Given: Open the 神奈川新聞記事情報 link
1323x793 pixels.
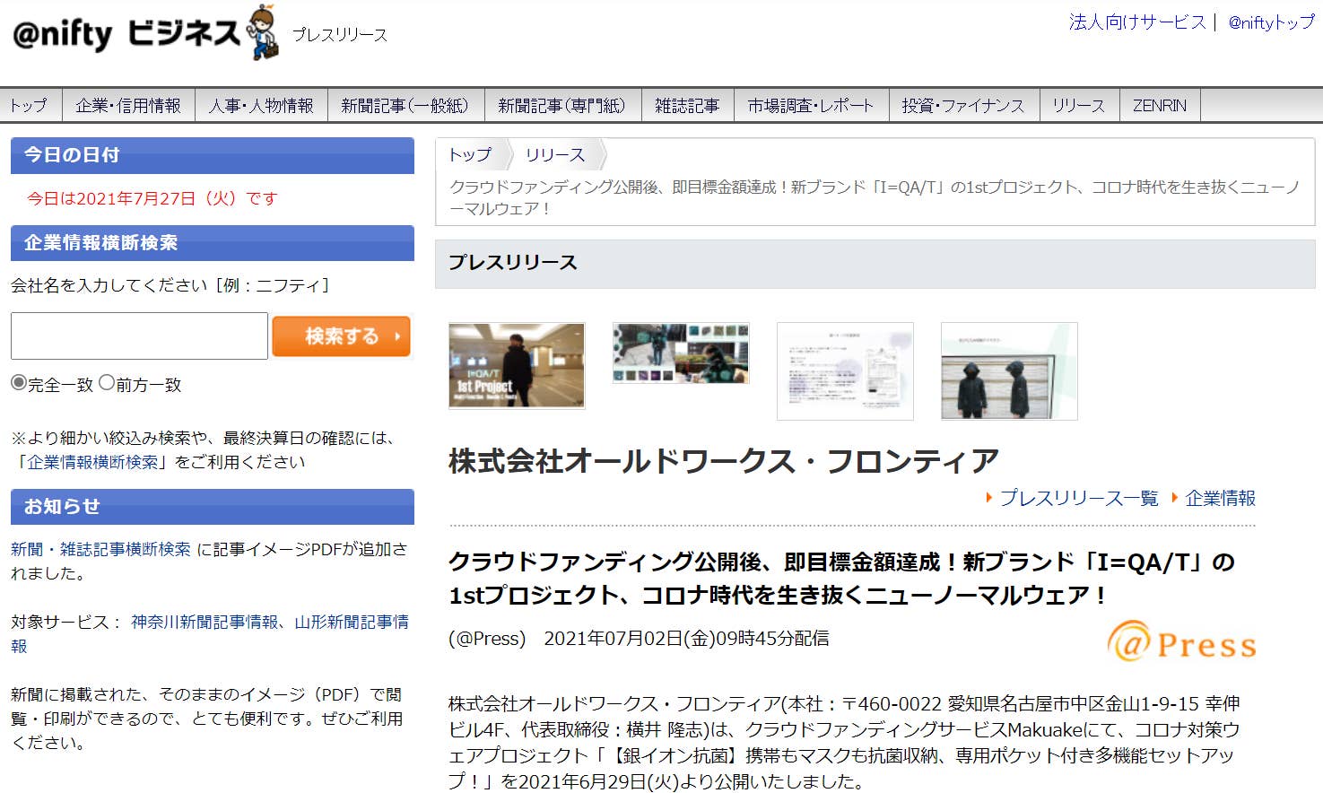Looking at the screenshot, I should (205, 622).
